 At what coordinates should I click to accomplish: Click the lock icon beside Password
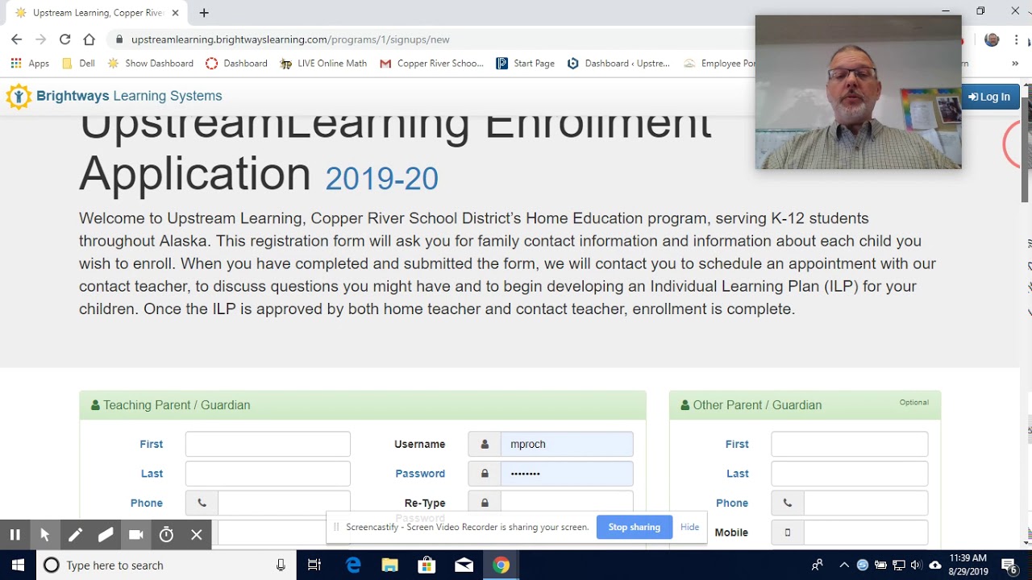pos(485,474)
